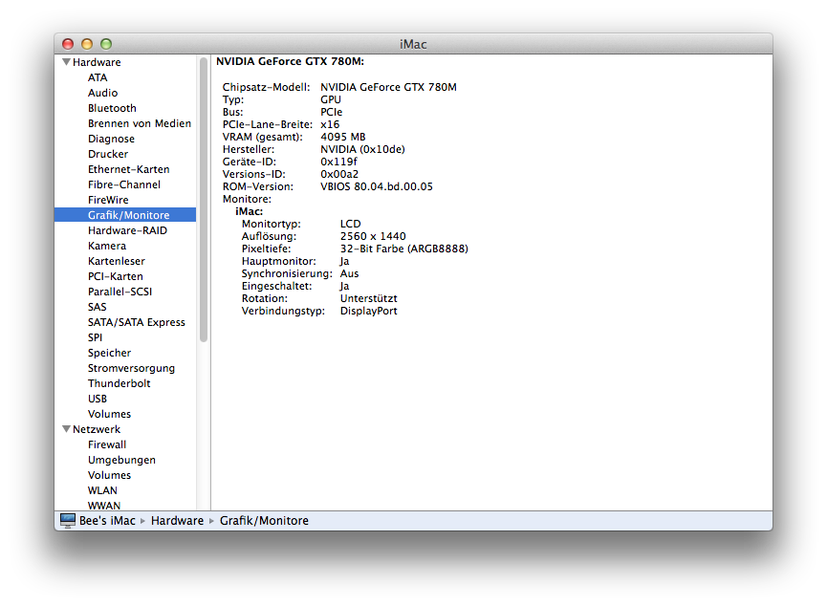Image resolution: width=827 pixels, height=606 pixels.
Task: Select Bluetooth in the sidebar
Action: tap(113, 108)
